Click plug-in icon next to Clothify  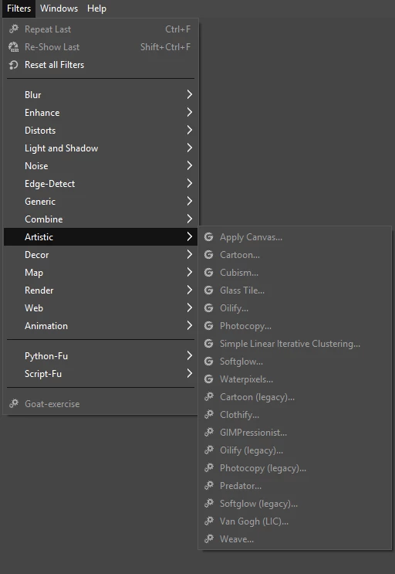(x=208, y=414)
